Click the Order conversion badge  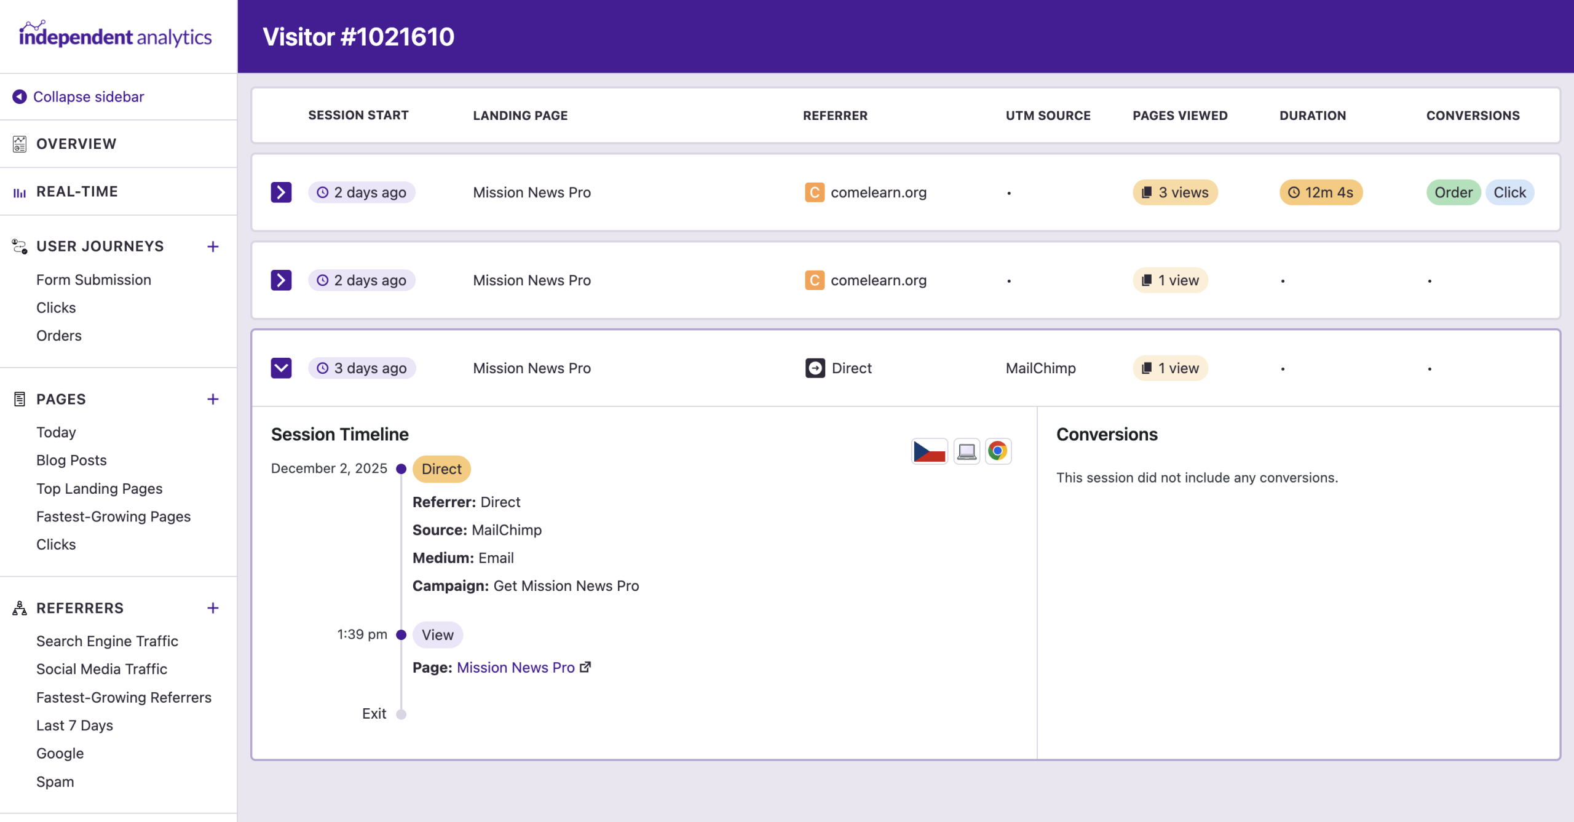pos(1453,192)
